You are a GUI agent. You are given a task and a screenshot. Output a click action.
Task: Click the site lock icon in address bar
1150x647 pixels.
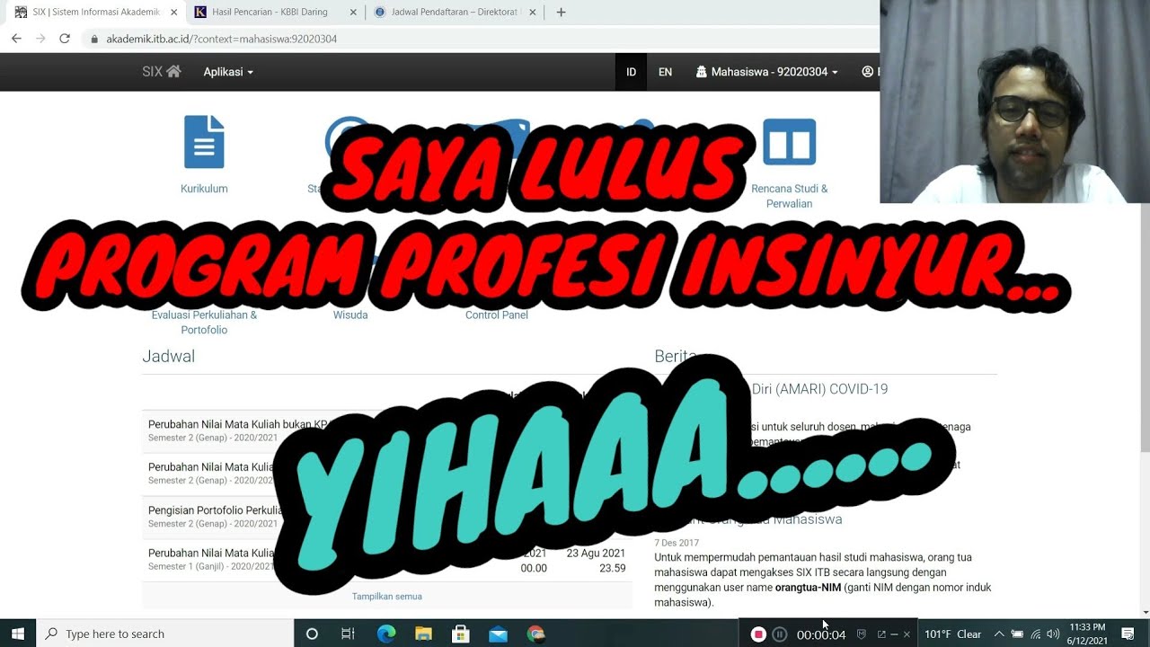click(x=93, y=39)
